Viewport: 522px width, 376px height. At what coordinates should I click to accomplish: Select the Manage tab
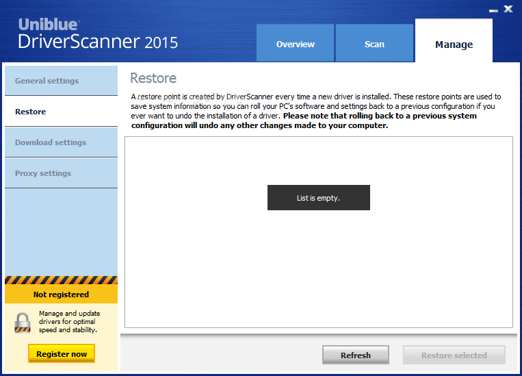coord(454,41)
